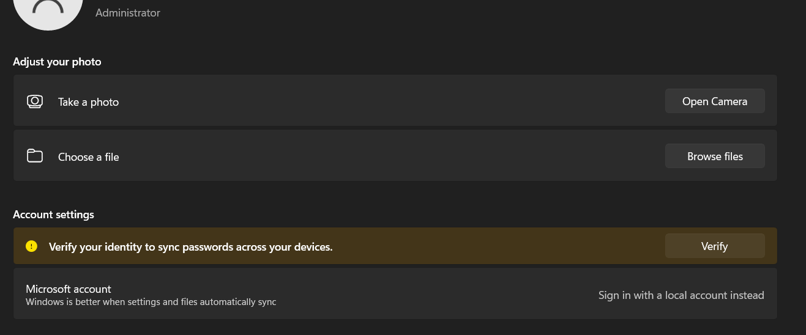Screen dimensions: 806x335
Task: Click the Choose a file label
Action: pyautogui.click(x=88, y=157)
